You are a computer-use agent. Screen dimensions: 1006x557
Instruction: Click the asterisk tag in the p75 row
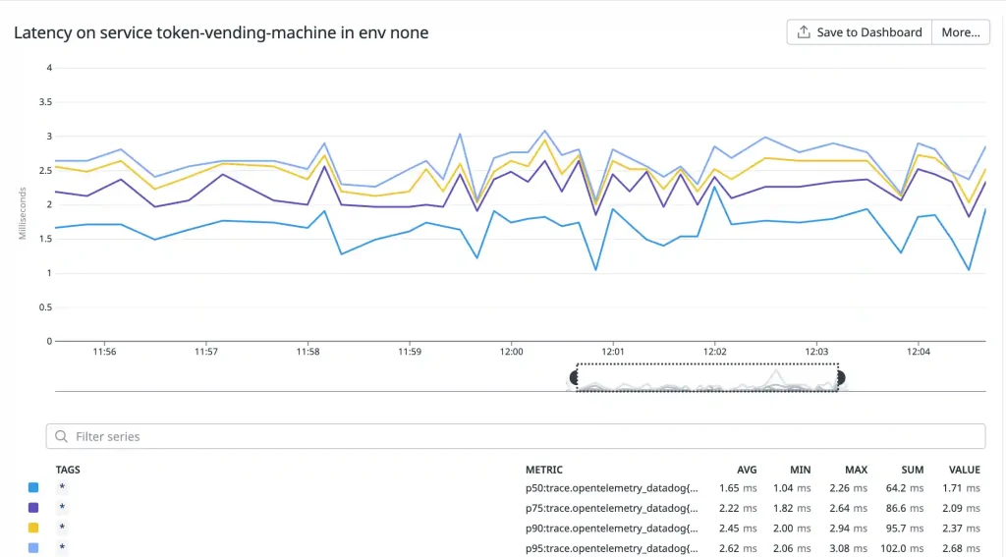point(62,508)
